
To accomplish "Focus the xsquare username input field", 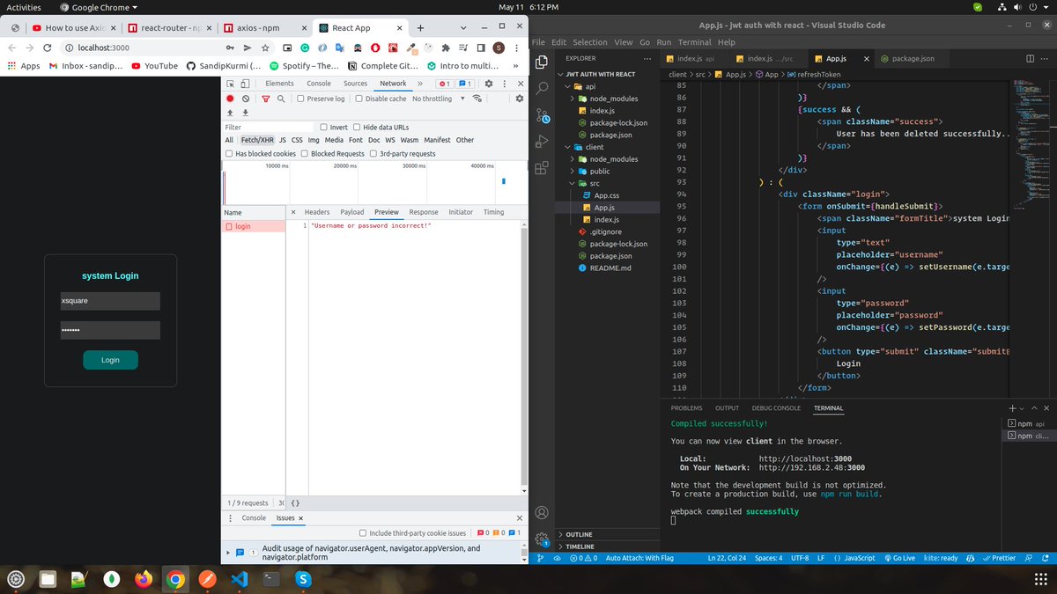I will pos(110,301).
